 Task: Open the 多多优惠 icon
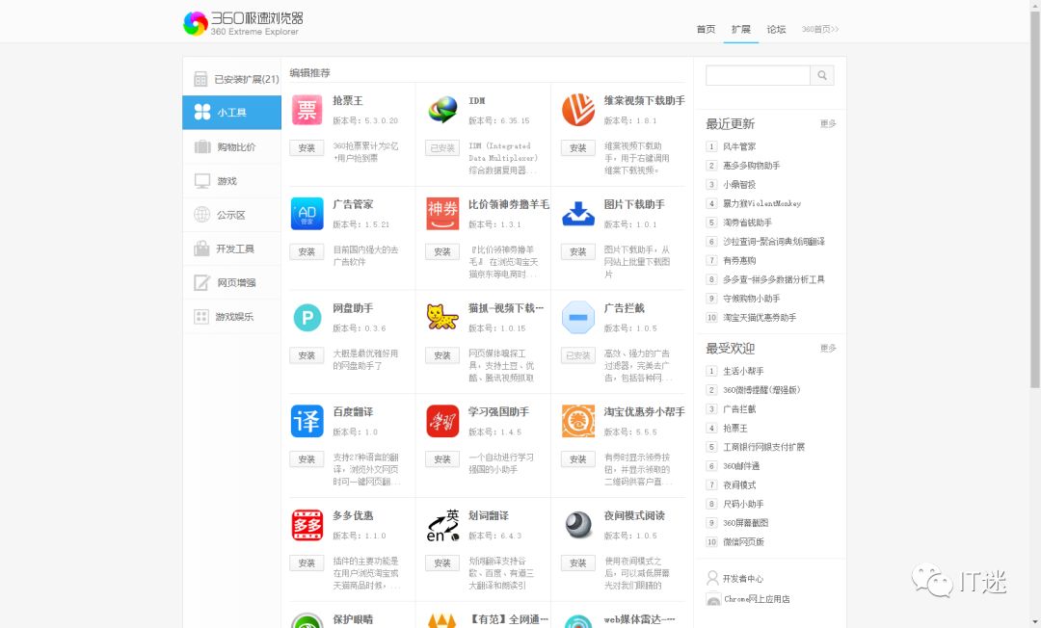click(x=307, y=525)
